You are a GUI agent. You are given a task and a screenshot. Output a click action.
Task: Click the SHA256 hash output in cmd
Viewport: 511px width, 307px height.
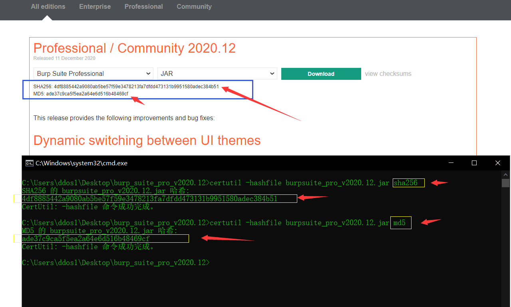pos(150,199)
